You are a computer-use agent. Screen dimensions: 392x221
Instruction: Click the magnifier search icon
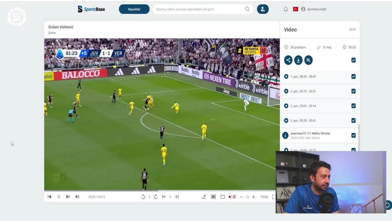click(x=247, y=9)
